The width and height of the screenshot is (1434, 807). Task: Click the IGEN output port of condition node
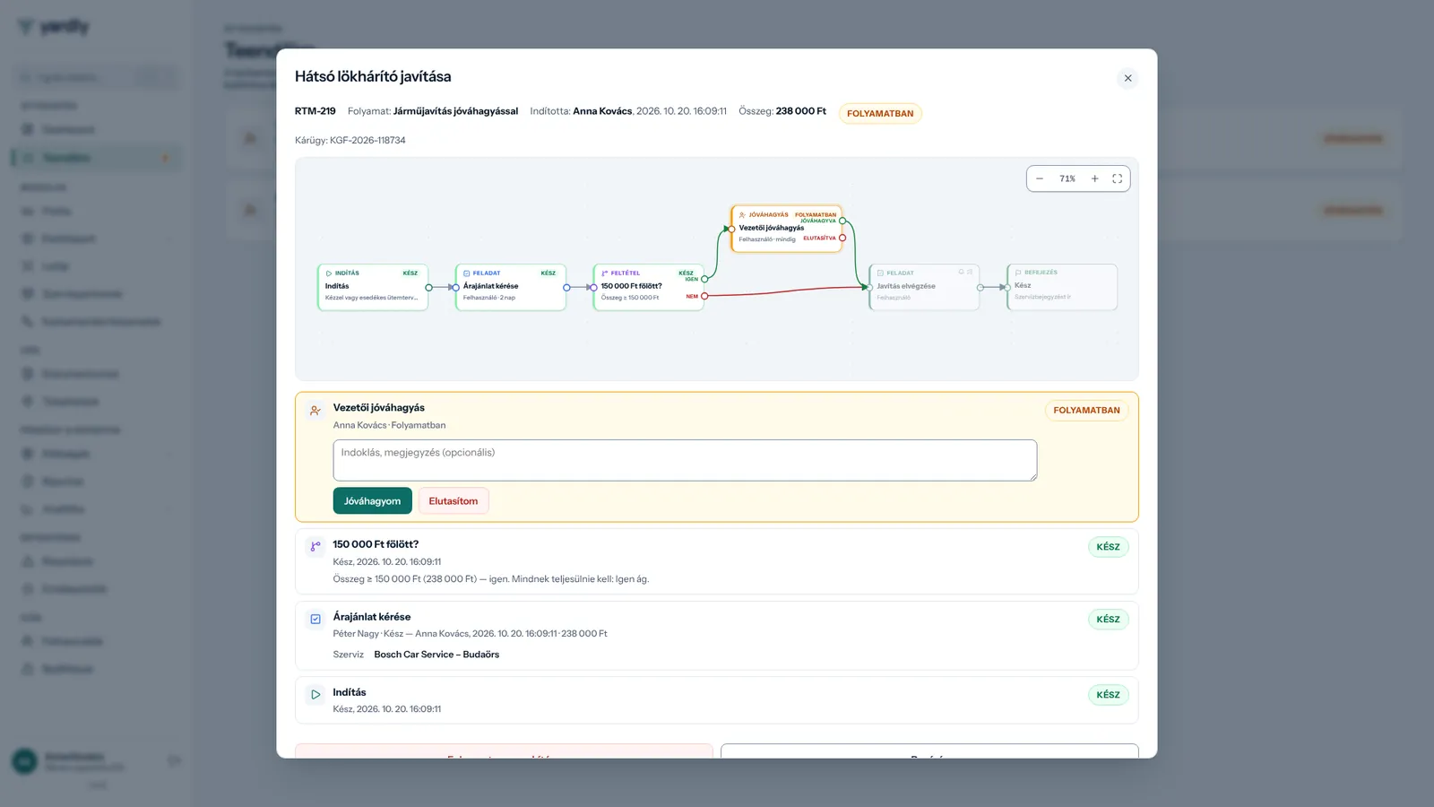tap(704, 279)
